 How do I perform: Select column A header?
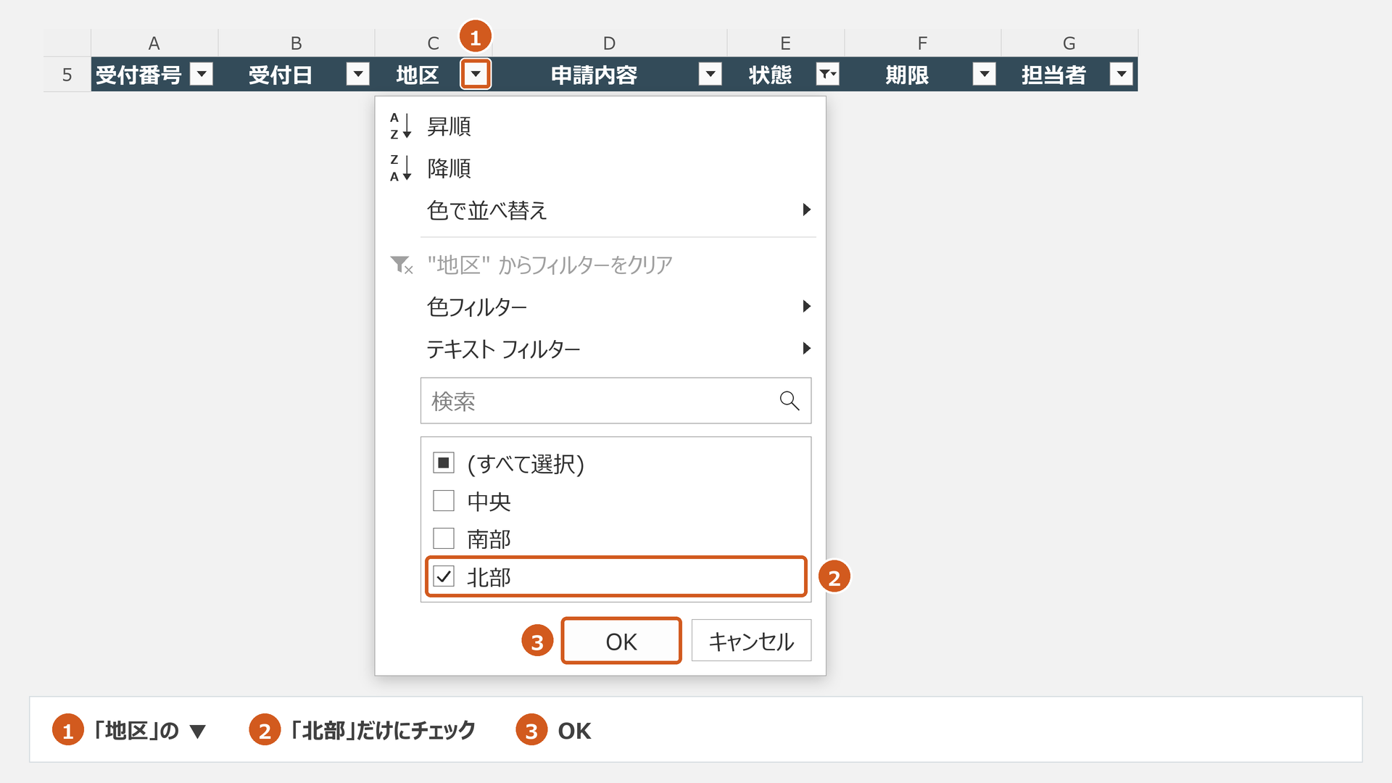(154, 43)
